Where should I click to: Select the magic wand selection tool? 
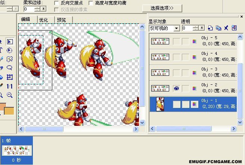pos(10,59)
